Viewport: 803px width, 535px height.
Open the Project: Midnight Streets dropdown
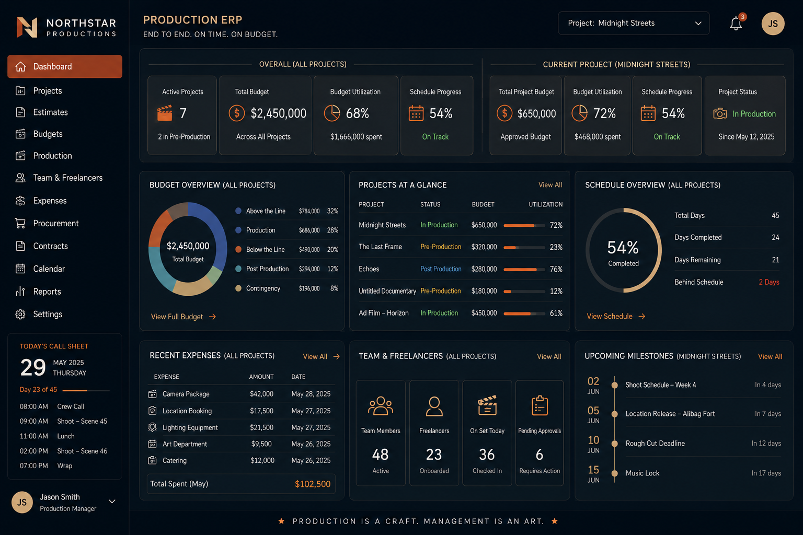pos(634,23)
